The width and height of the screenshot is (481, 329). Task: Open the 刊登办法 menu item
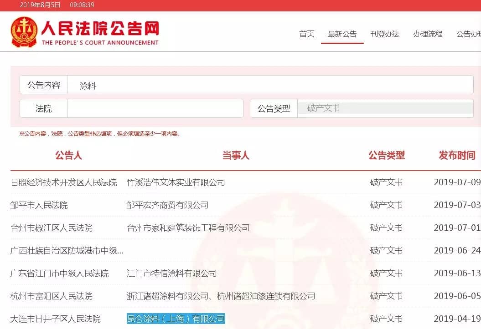tap(385, 34)
